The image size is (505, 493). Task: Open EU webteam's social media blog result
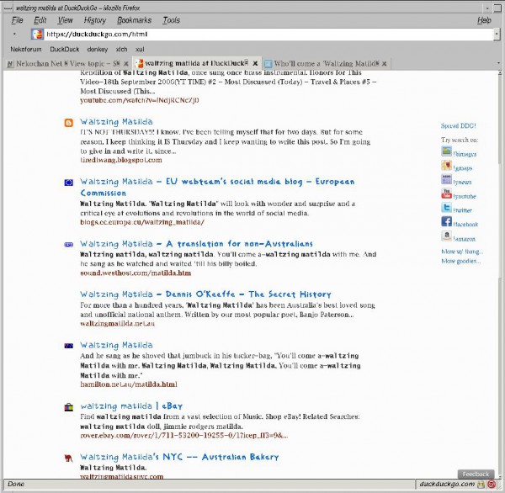point(217,187)
